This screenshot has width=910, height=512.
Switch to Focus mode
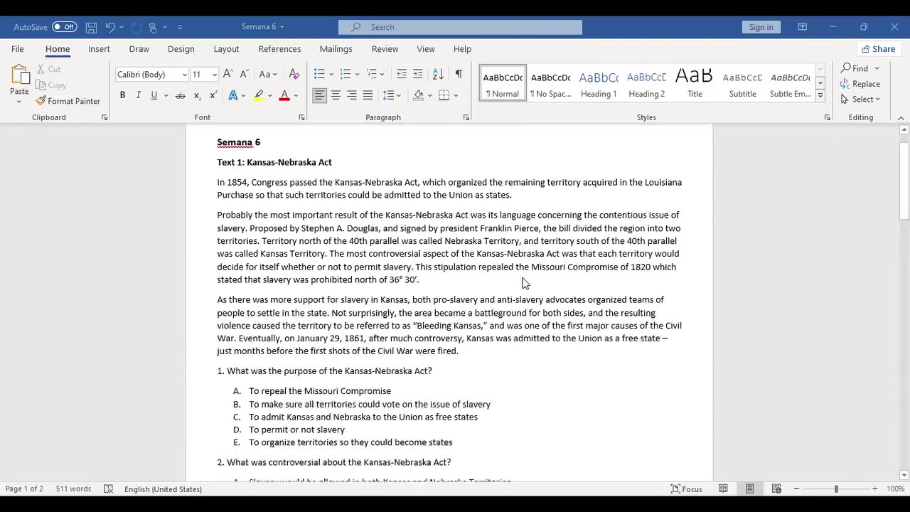[x=687, y=489]
